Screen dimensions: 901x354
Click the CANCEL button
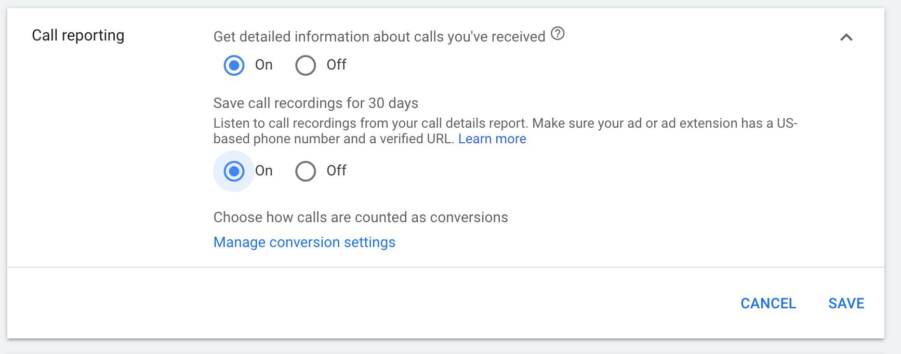click(x=768, y=304)
